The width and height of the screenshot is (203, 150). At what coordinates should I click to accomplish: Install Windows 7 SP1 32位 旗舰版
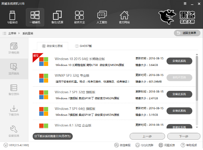(x=179, y=94)
